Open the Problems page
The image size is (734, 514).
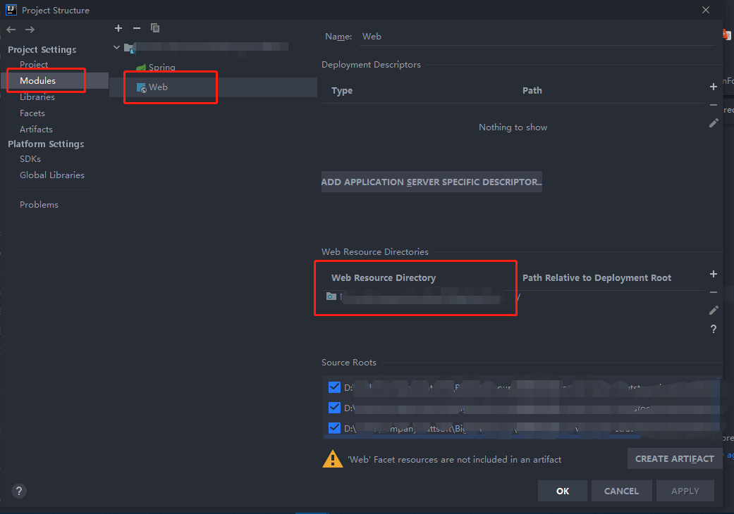coord(39,205)
